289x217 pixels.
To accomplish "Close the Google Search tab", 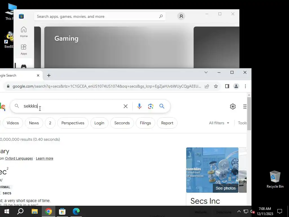I will tap(38, 75).
